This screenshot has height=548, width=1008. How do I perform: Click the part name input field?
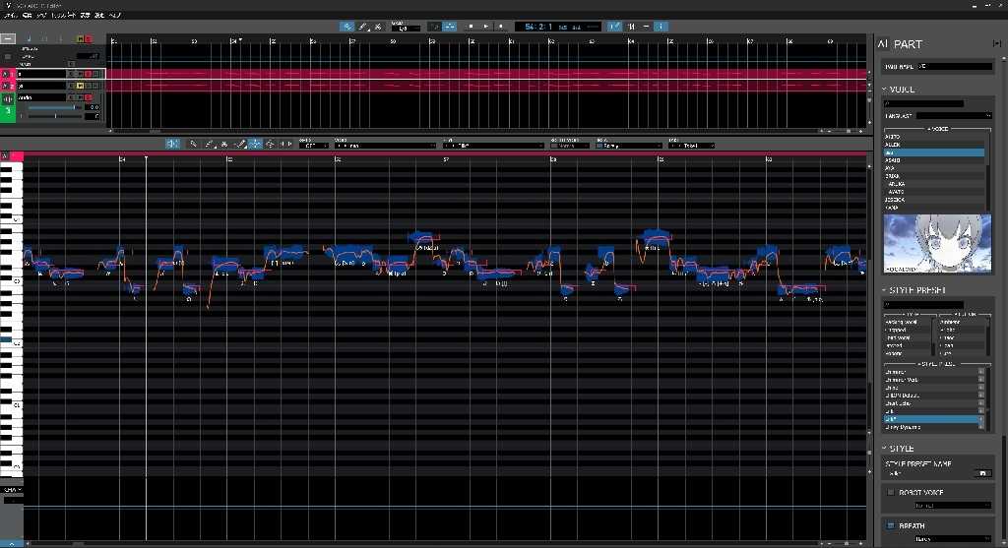pyautogui.click(x=955, y=66)
